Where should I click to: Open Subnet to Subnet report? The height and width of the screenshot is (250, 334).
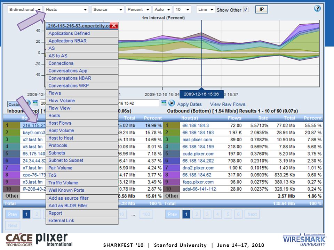tap(82, 160)
